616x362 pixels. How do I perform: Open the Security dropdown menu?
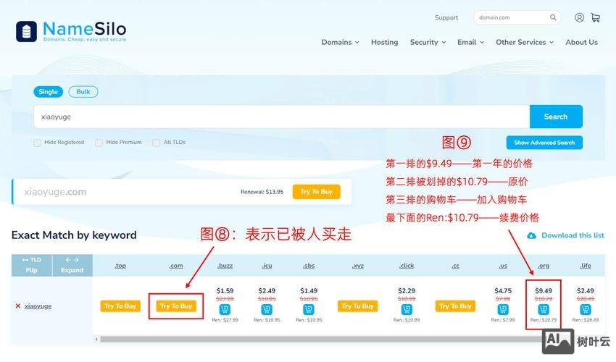(428, 42)
